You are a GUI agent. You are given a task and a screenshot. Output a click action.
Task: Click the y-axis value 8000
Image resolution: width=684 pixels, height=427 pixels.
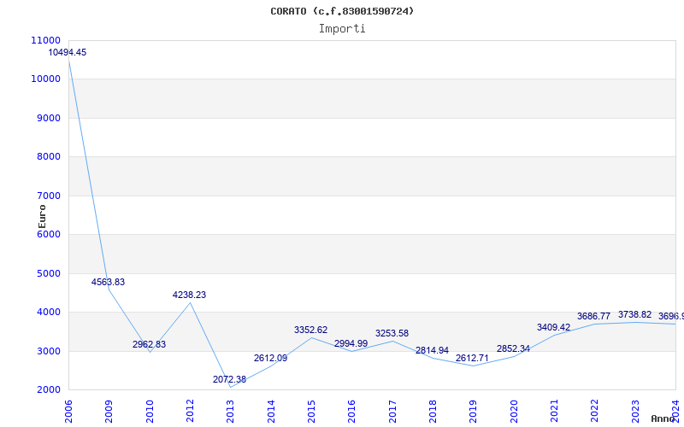click(x=47, y=156)
